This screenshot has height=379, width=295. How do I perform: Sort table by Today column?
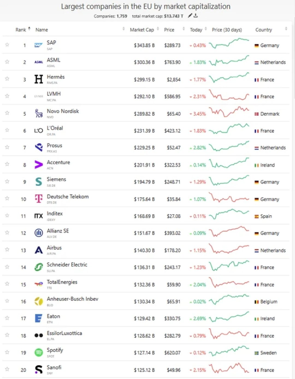pos(198,30)
